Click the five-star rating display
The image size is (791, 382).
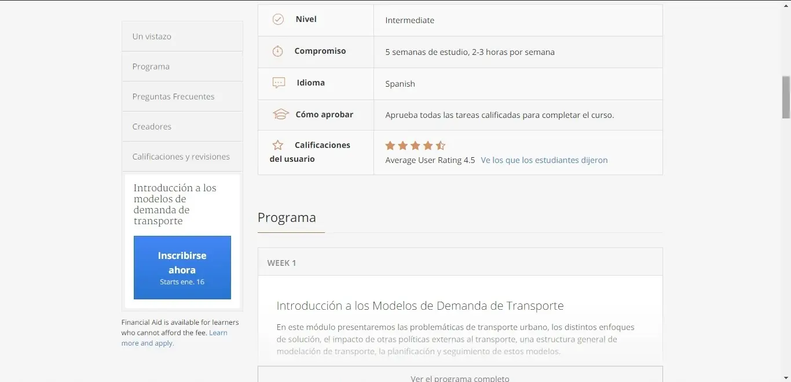[415, 146]
